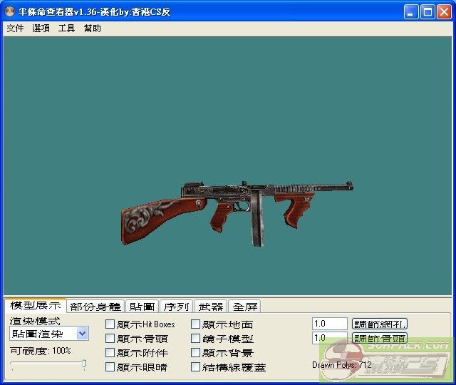
Task: Click the 調節網孔 (Scale Mesh) button
Action: coord(380,324)
